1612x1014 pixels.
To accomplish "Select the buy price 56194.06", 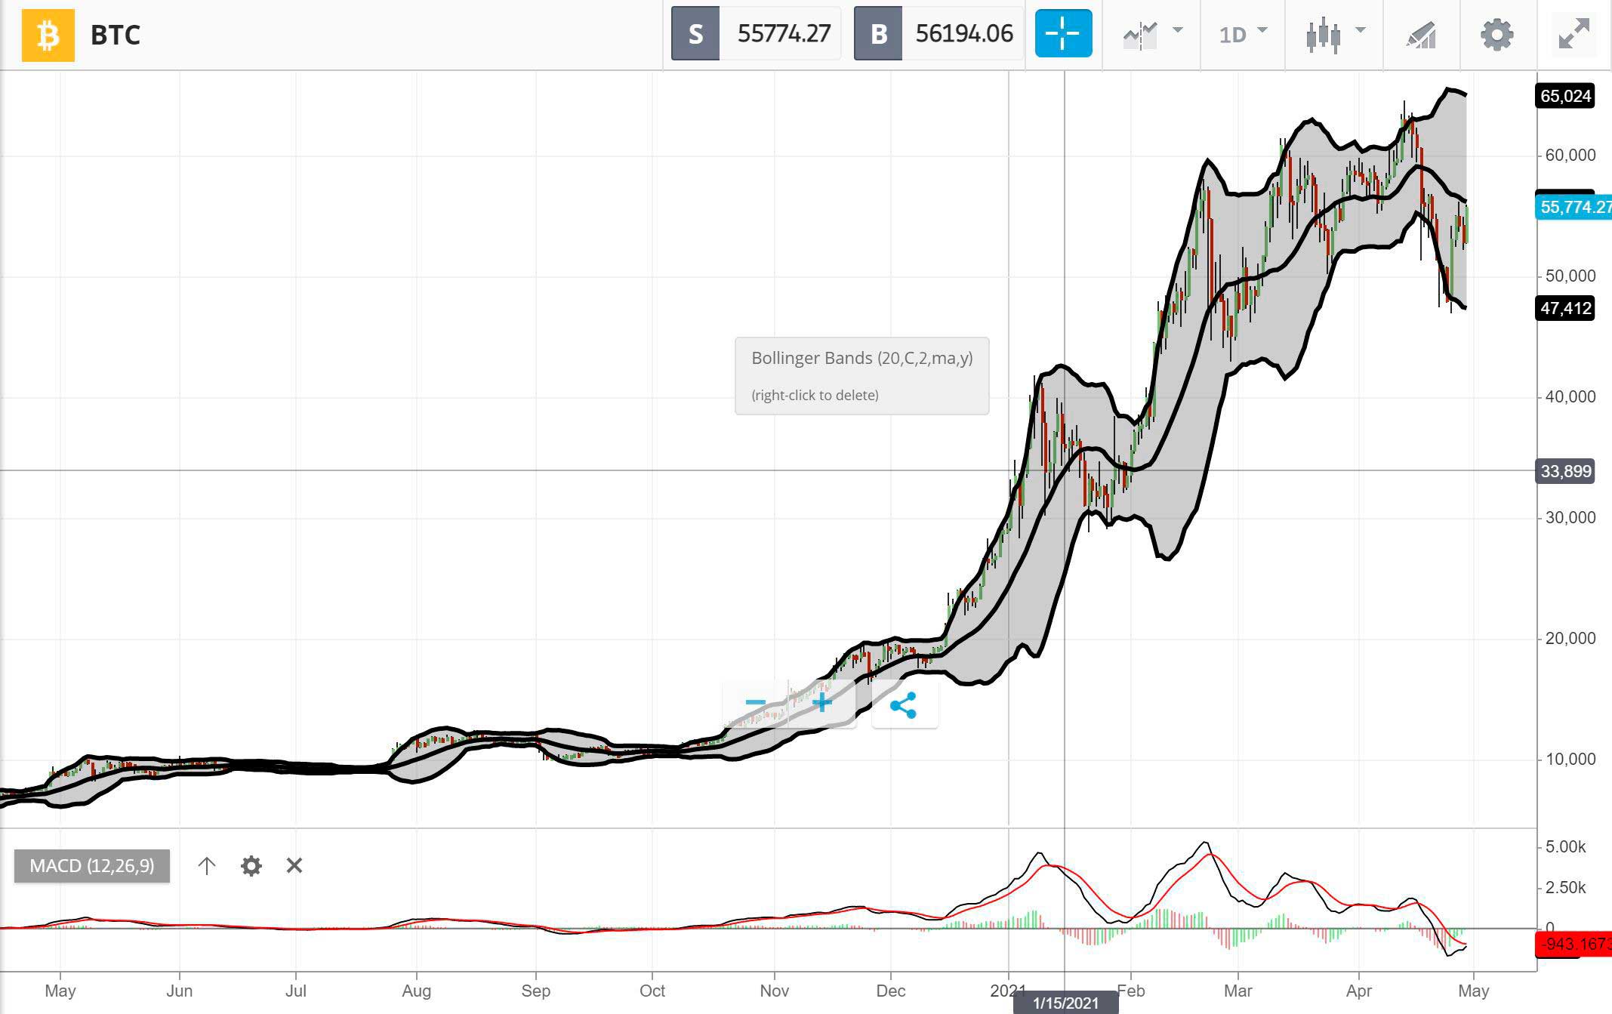I will [x=964, y=33].
